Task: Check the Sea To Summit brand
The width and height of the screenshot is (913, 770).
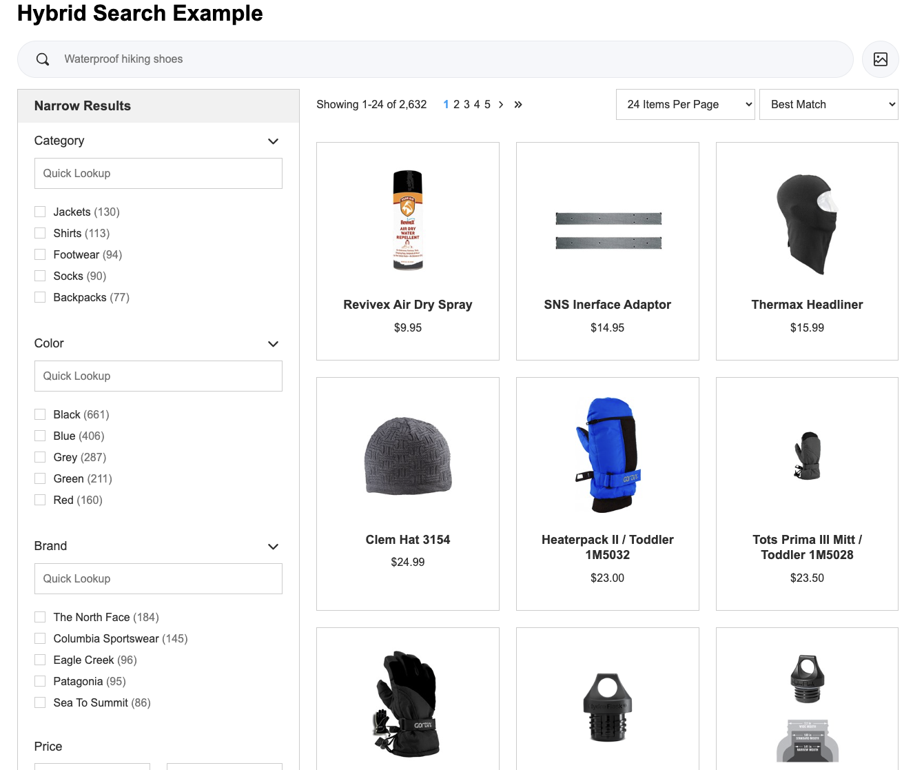Action: [x=40, y=702]
